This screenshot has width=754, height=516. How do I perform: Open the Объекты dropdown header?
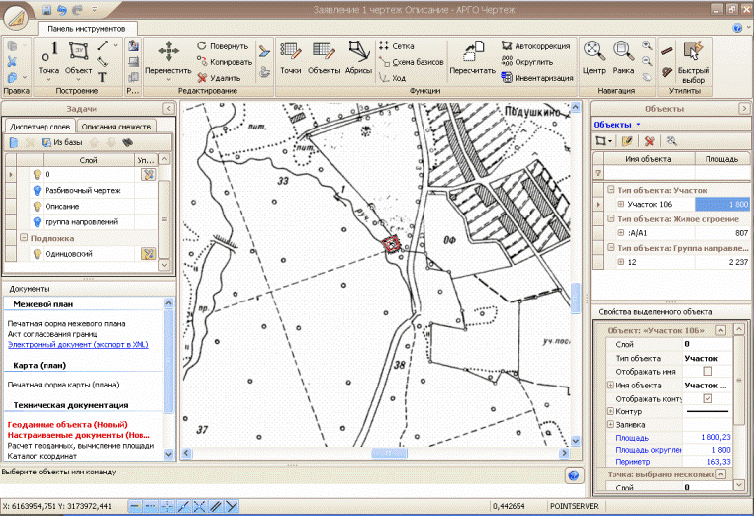pos(616,125)
